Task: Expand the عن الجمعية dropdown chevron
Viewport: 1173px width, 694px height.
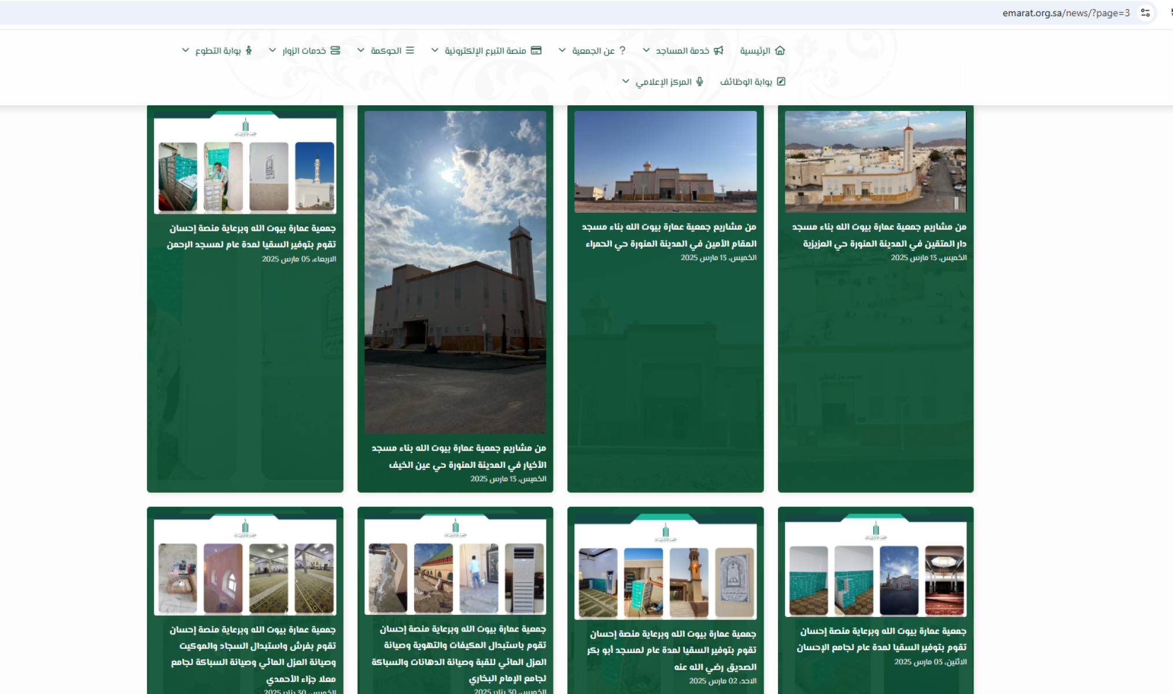Action: point(562,50)
